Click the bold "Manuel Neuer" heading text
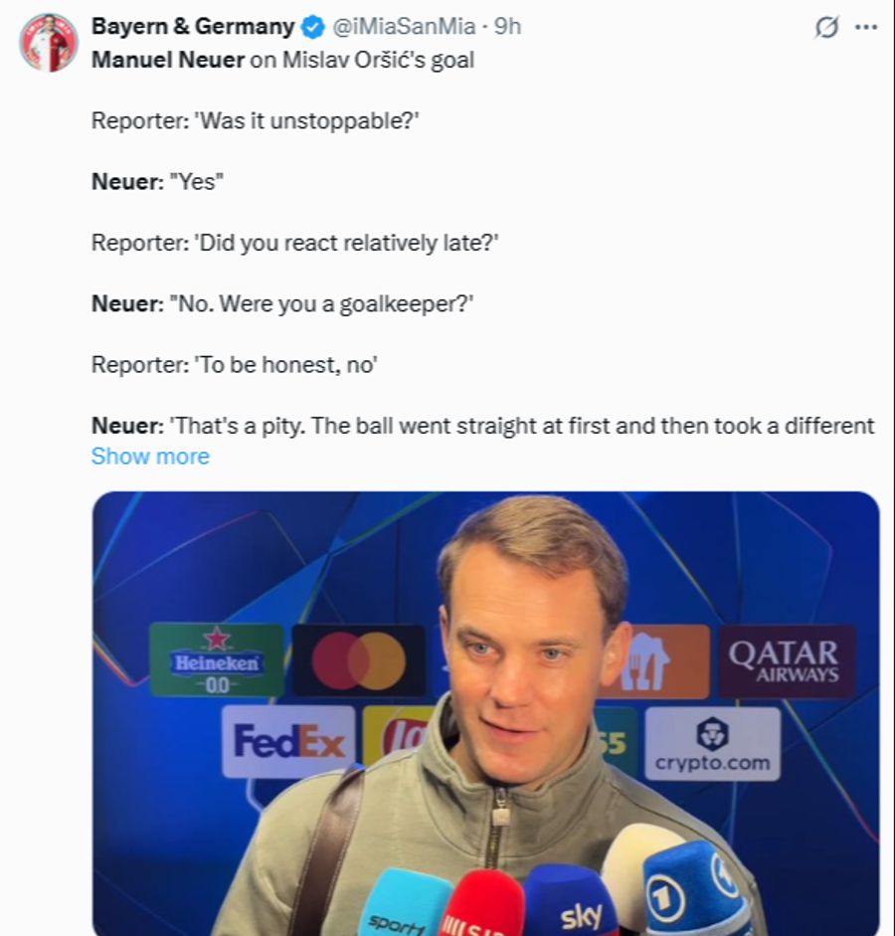895x936 pixels. 167,60
